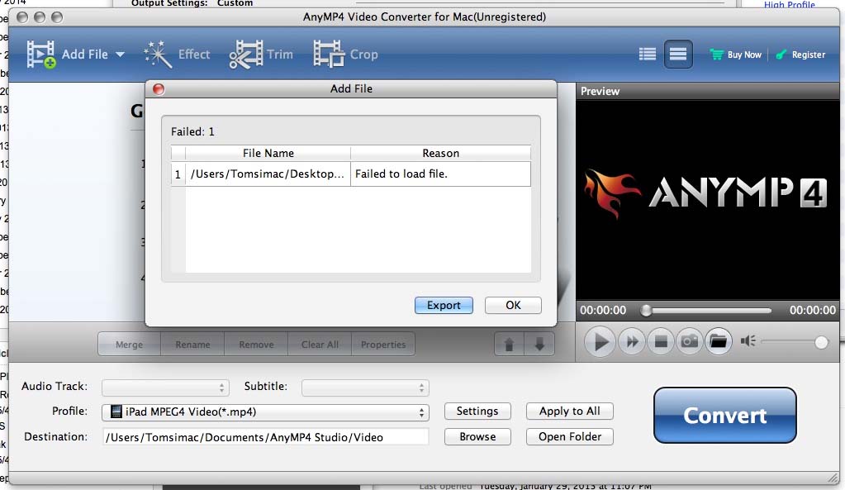Click the Convert button
The image size is (845, 490).
[x=725, y=416]
